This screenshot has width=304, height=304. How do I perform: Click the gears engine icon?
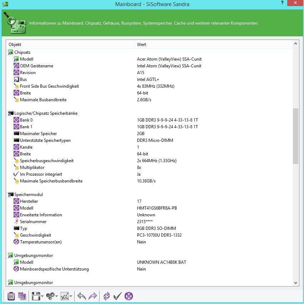click(50, 296)
